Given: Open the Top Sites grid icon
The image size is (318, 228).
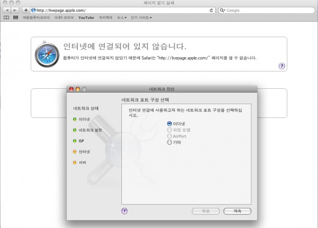Looking at the screenshot, I should [x=15, y=17].
